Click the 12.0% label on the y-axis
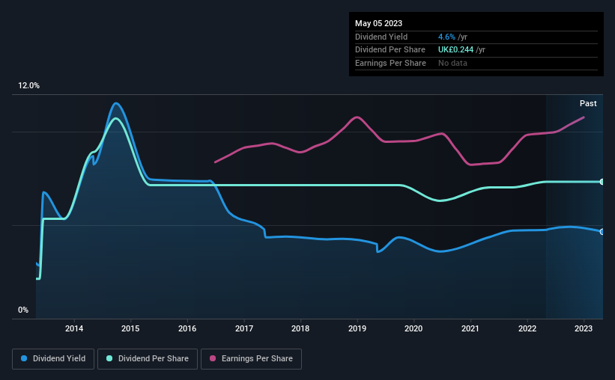Viewport: 615px width, 380px height. click(28, 86)
